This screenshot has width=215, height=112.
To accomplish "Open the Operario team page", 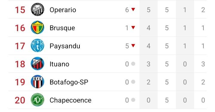I will tap(63, 10).
